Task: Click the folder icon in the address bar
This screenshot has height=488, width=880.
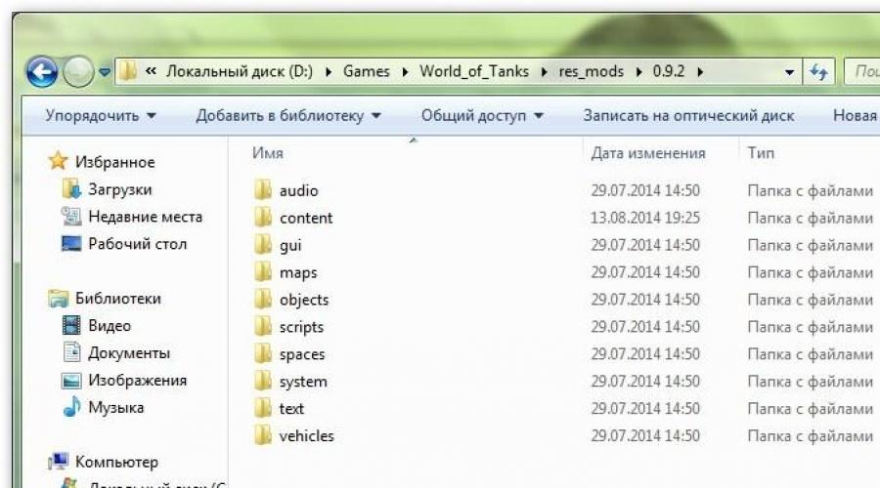Action: (128, 71)
